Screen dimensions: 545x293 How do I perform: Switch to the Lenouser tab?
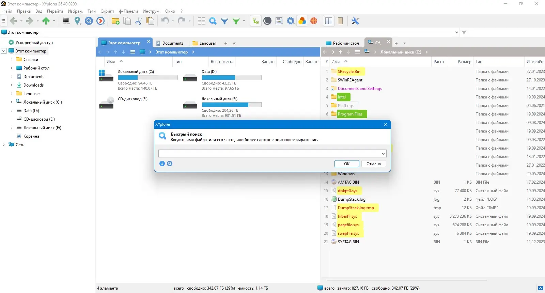(x=204, y=43)
